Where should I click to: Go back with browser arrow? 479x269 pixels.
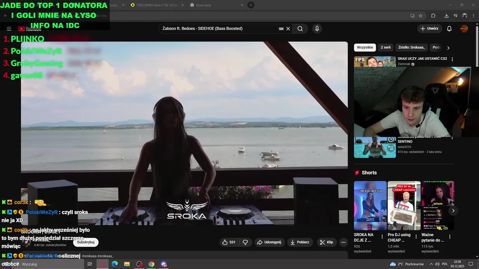(x=5, y=16)
